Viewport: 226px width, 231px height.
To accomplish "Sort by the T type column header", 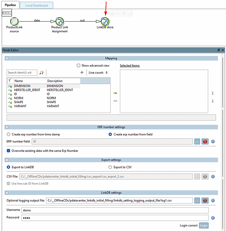I will (10, 81).
